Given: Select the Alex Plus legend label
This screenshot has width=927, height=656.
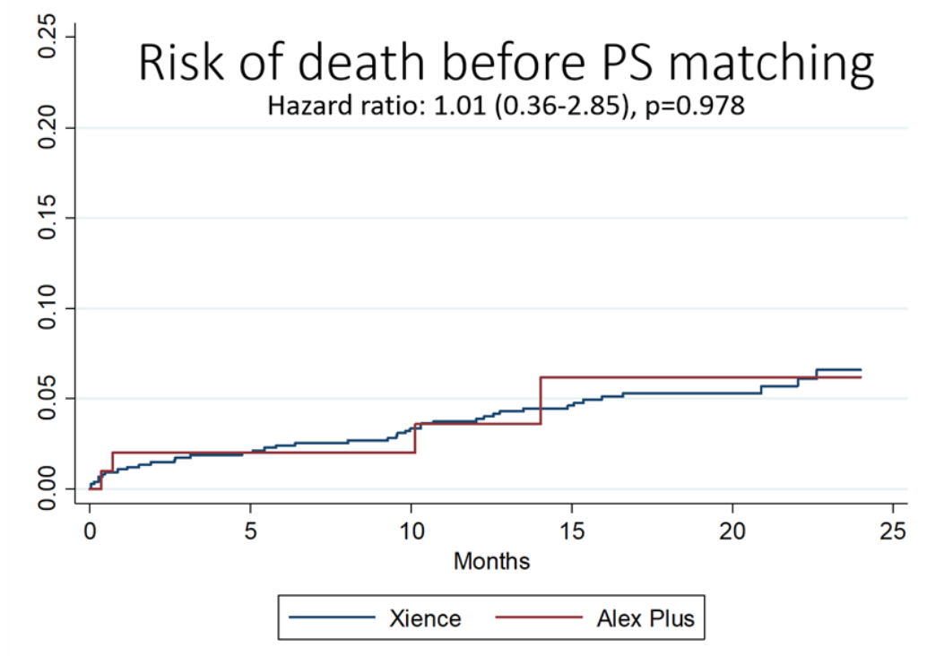Looking at the screenshot, I should [x=645, y=617].
